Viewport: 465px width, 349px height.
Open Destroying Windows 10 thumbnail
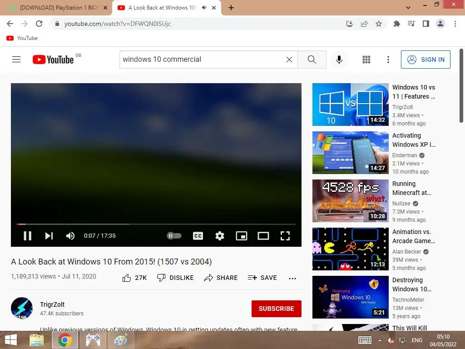point(350,297)
